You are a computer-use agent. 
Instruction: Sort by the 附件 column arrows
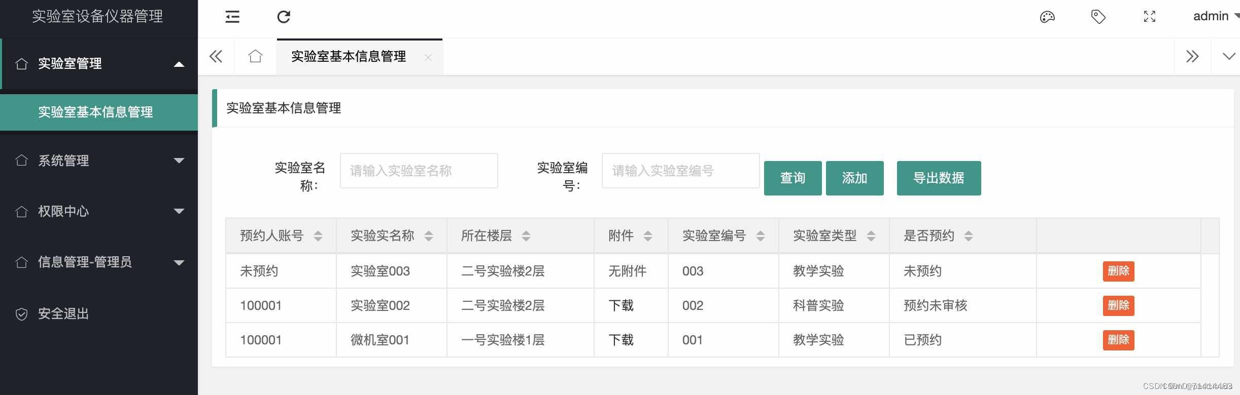coord(648,236)
